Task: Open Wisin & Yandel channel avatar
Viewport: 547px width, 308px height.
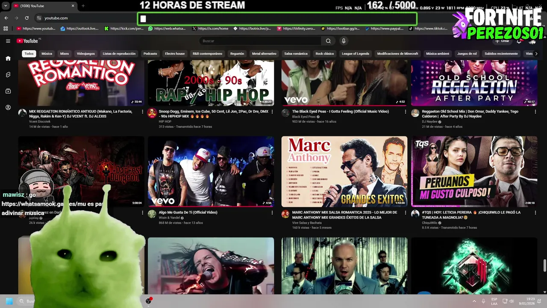Action: coord(152,214)
